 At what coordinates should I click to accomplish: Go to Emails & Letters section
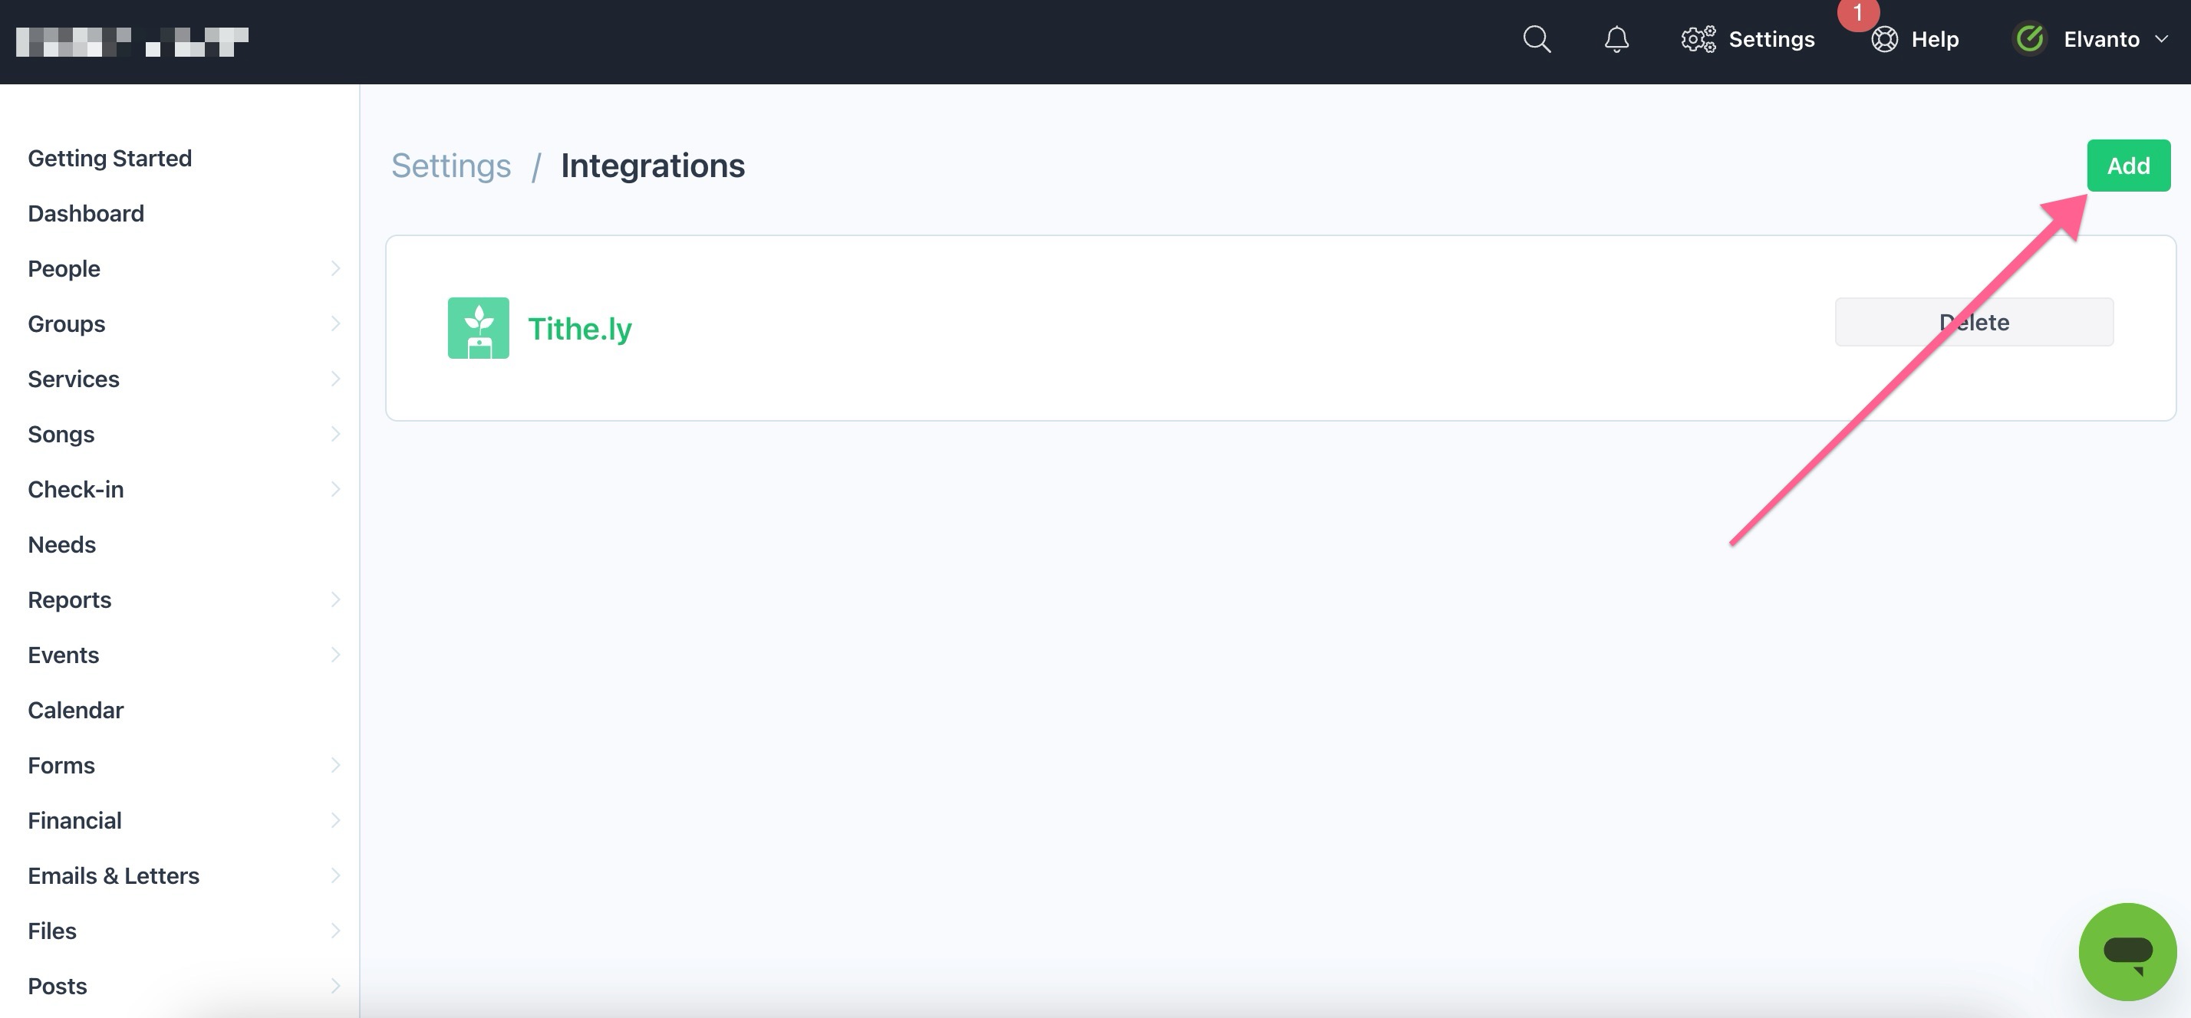[x=114, y=875]
